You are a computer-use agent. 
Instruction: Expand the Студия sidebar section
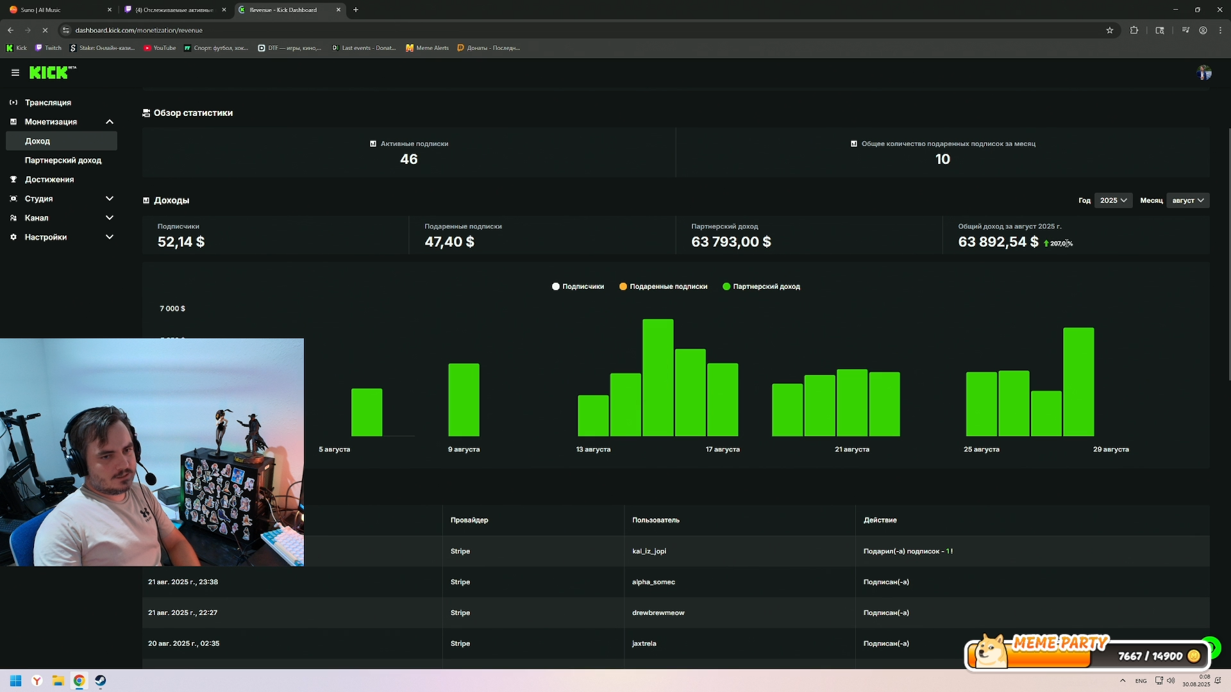click(110, 199)
